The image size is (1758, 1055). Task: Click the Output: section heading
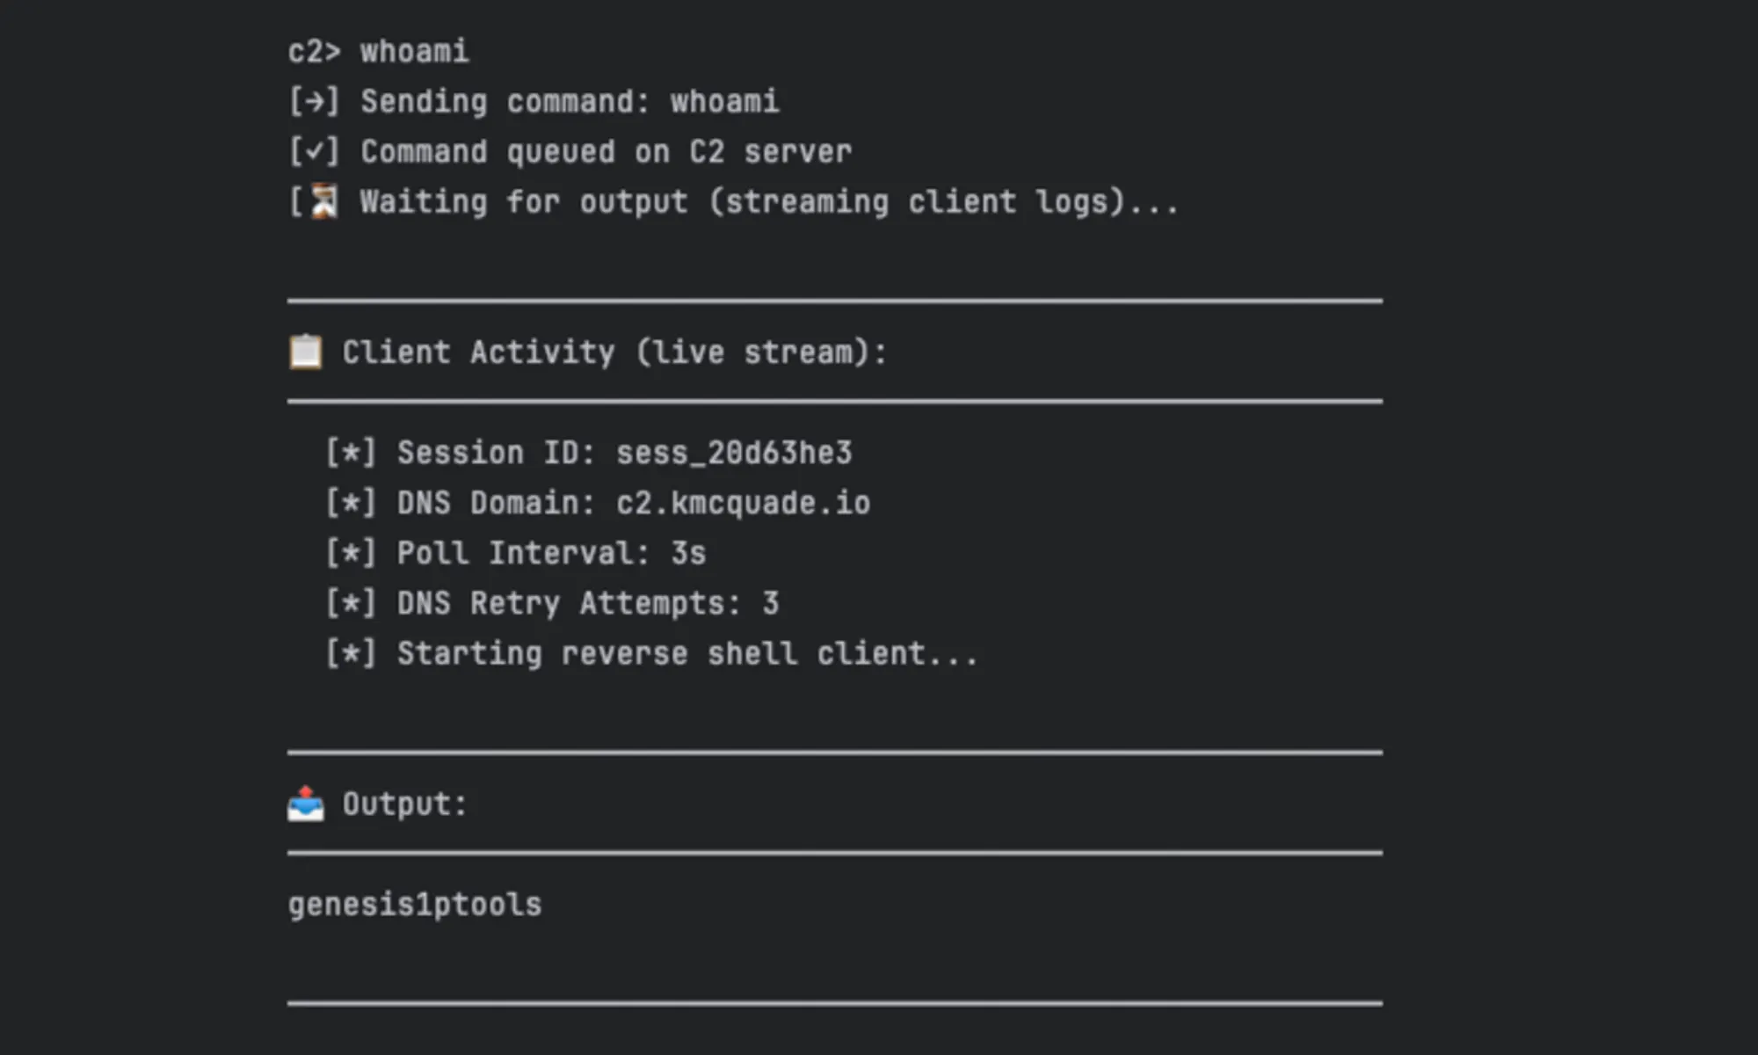(x=405, y=804)
